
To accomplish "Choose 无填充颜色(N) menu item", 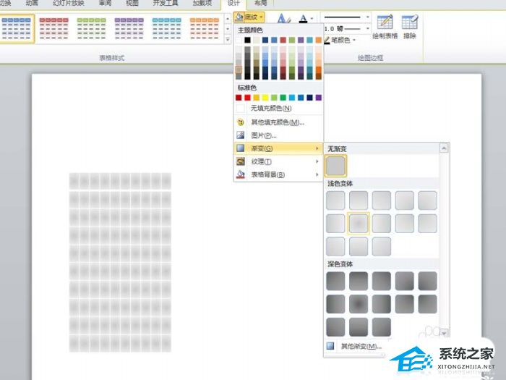I will point(278,109).
